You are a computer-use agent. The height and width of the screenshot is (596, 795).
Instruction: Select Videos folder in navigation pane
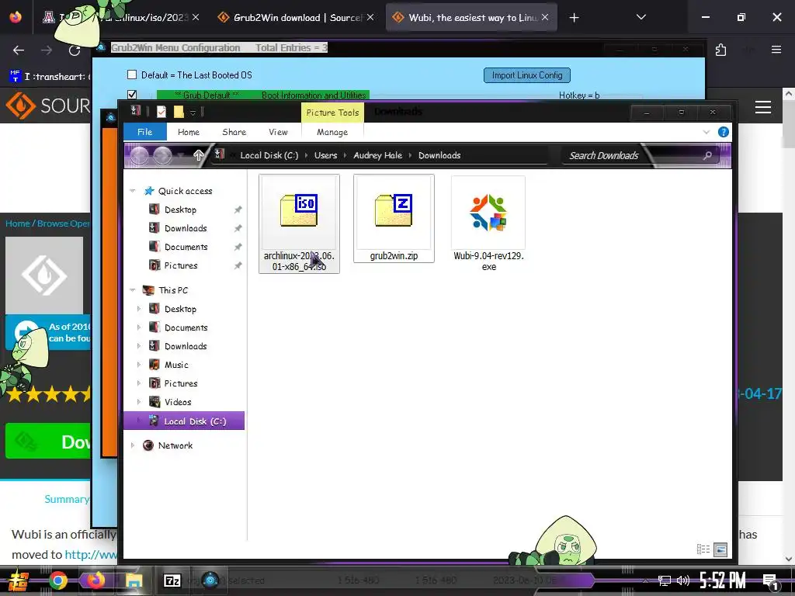pyautogui.click(x=178, y=402)
